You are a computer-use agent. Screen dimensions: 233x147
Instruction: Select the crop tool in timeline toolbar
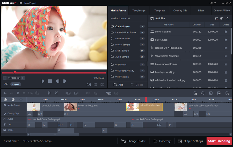pyautogui.click(x=56, y=93)
